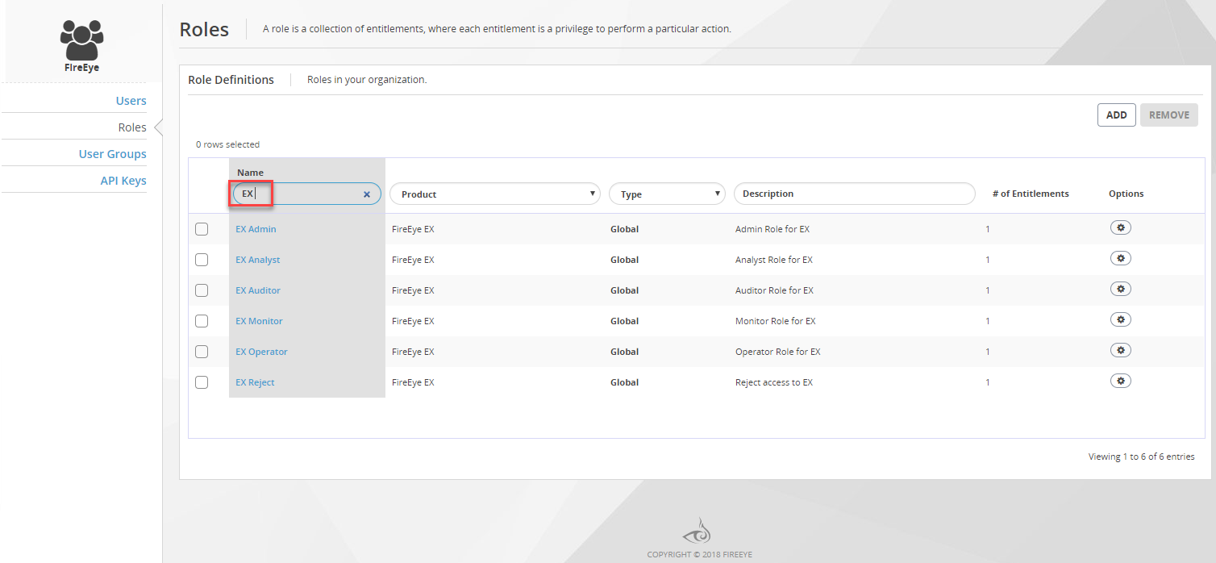The image size is (1216, 563).
Task: Click the FireEye eye logo in footer
Action: 696,531
